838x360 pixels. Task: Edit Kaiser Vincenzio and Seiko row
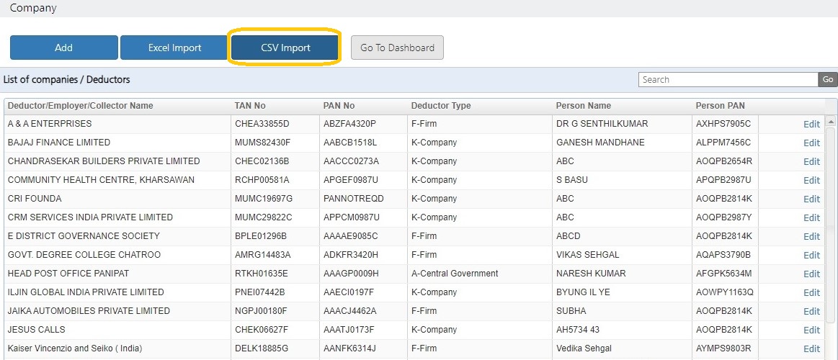point(811,348)
